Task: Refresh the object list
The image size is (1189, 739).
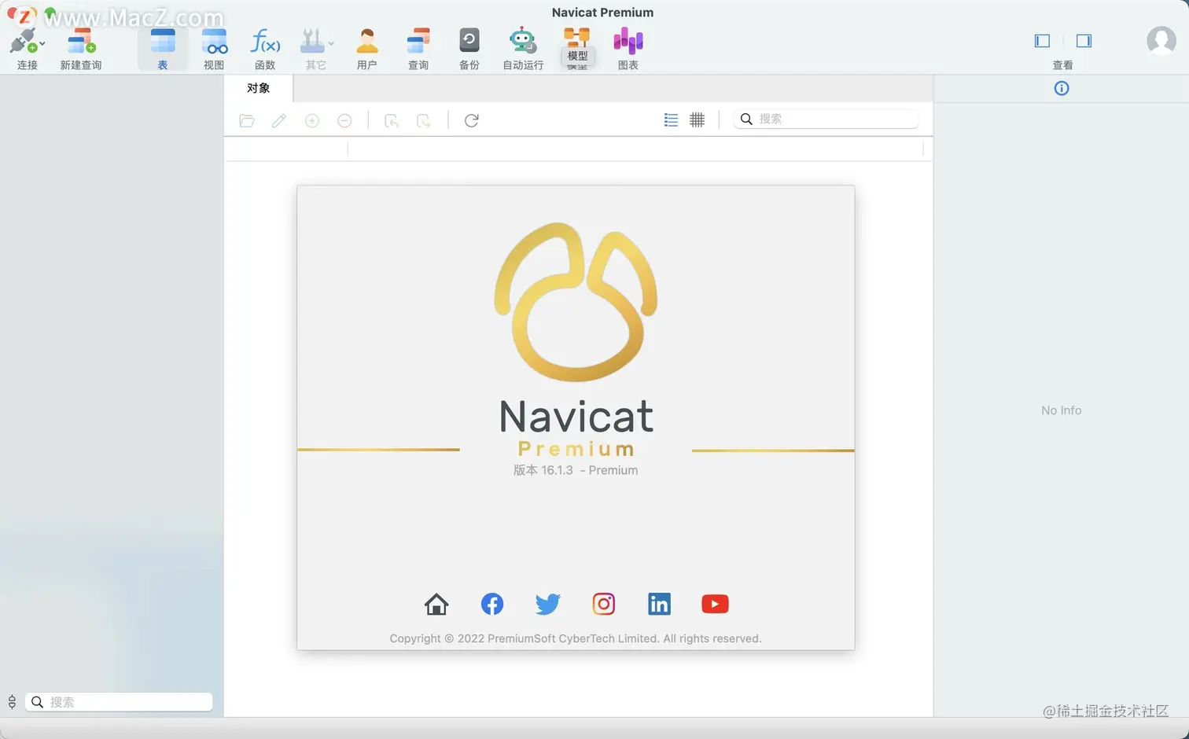Action: point(472,120)
